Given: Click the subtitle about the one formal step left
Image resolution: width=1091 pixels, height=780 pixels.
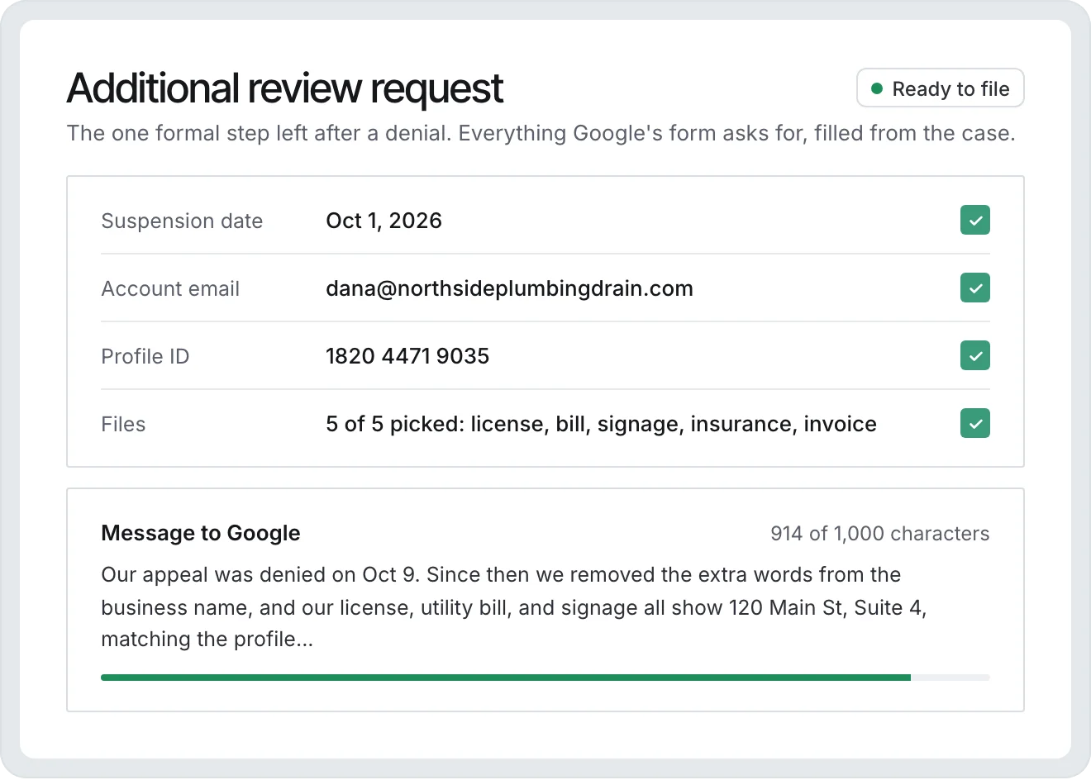Looking at the screenshot, I should (541, 133).
